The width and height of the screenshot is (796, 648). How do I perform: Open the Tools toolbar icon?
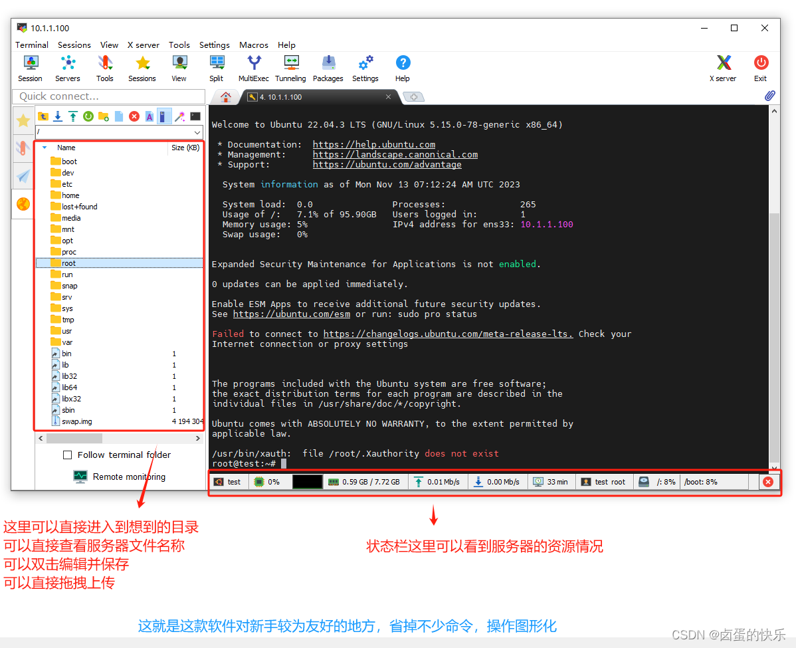click(104, 68)
